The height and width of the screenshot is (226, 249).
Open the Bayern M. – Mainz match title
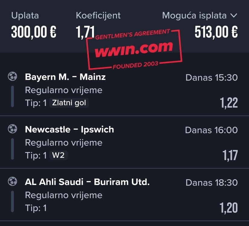(65, 77)
